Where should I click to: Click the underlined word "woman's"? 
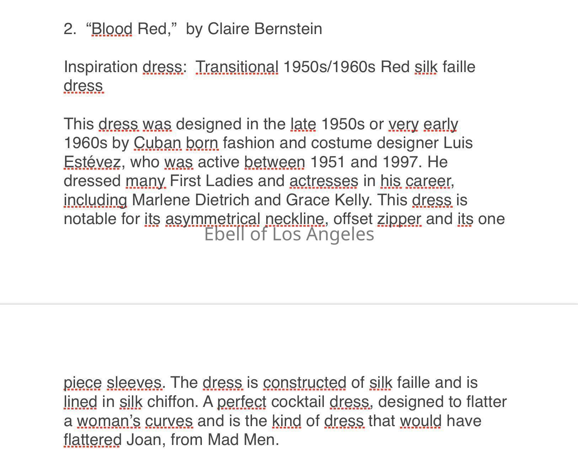(x=108, y=421)
